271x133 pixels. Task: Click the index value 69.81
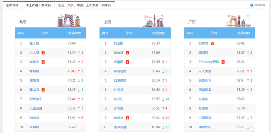pyautogui.click(x=241, y=43)
